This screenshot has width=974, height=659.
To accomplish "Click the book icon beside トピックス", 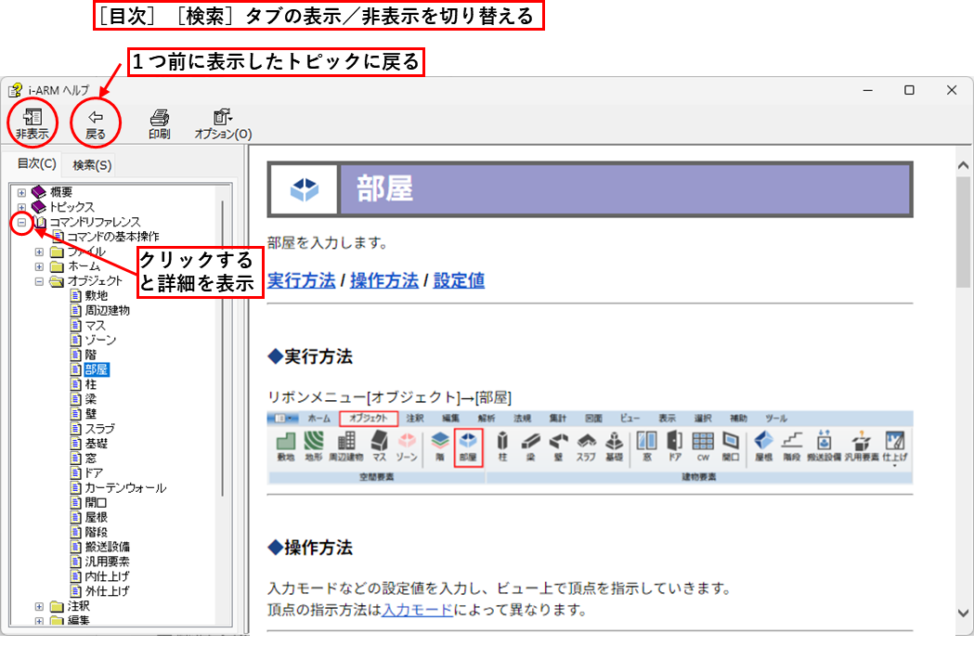I will click(39, 207).
